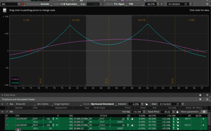Open the list menu icon in Positions header

pos(207,99)
